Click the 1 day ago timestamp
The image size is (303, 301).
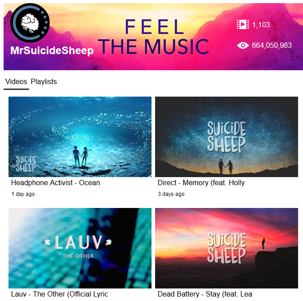pos(23,194)
